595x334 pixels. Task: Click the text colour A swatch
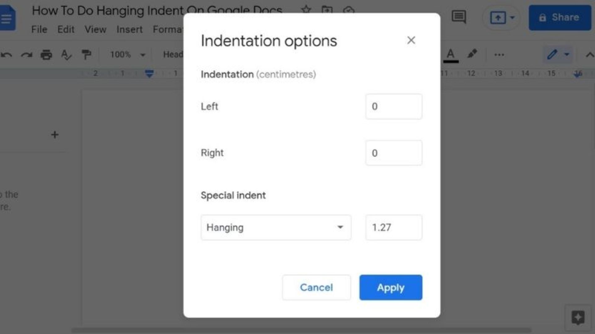tap(451, 55)
